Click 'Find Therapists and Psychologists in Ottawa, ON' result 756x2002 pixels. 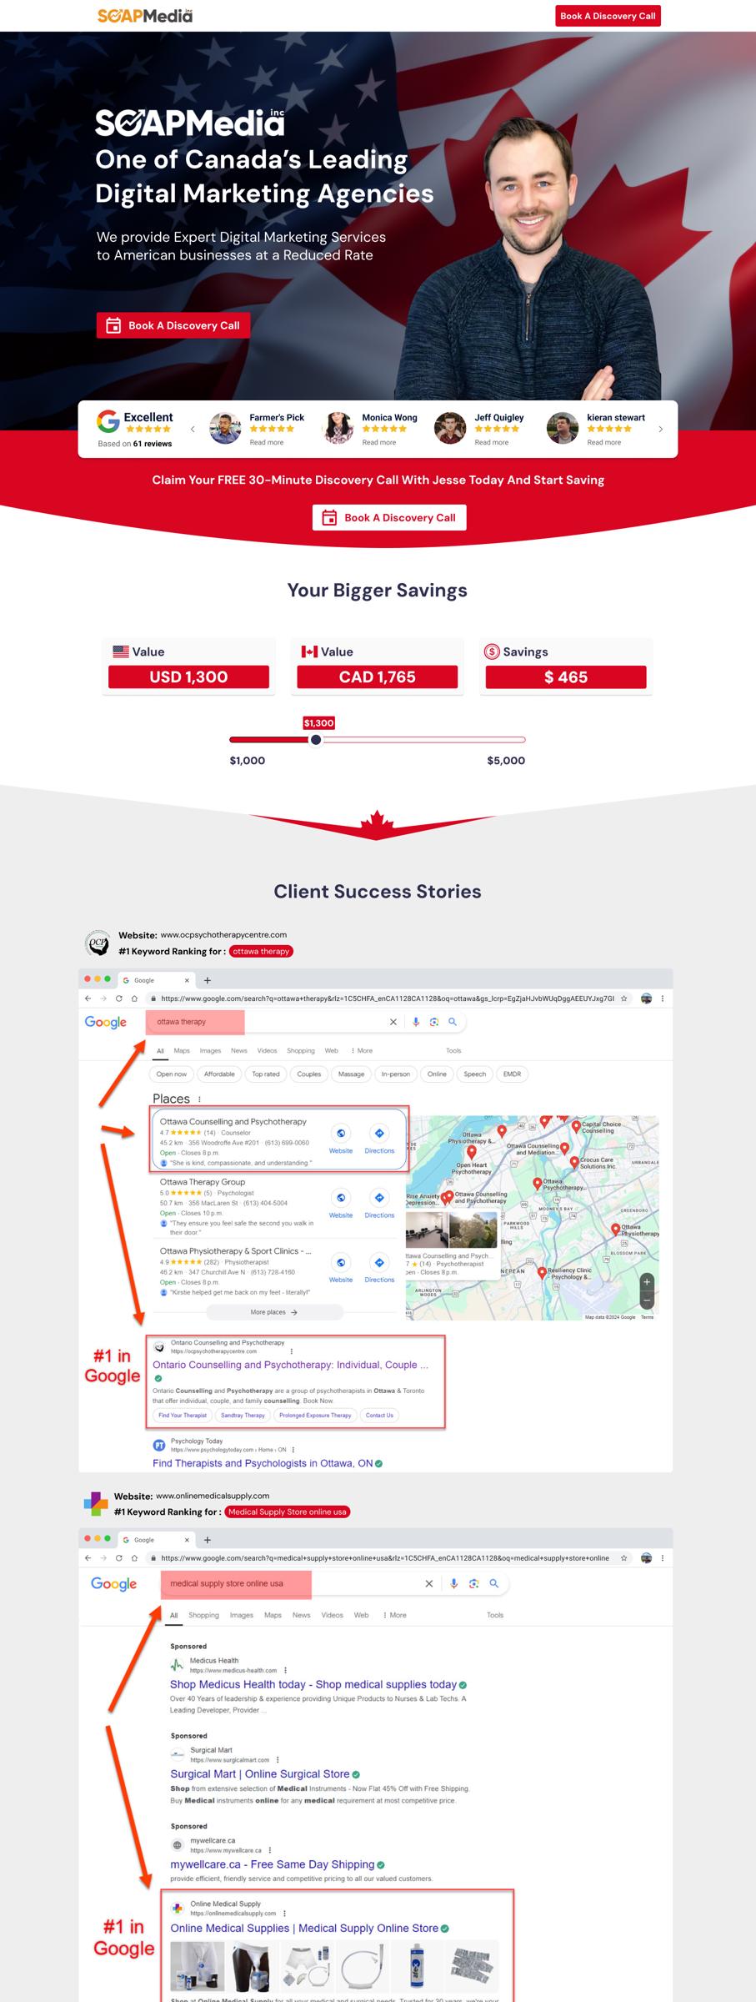pyautogui.click(x=263, y=1463)
